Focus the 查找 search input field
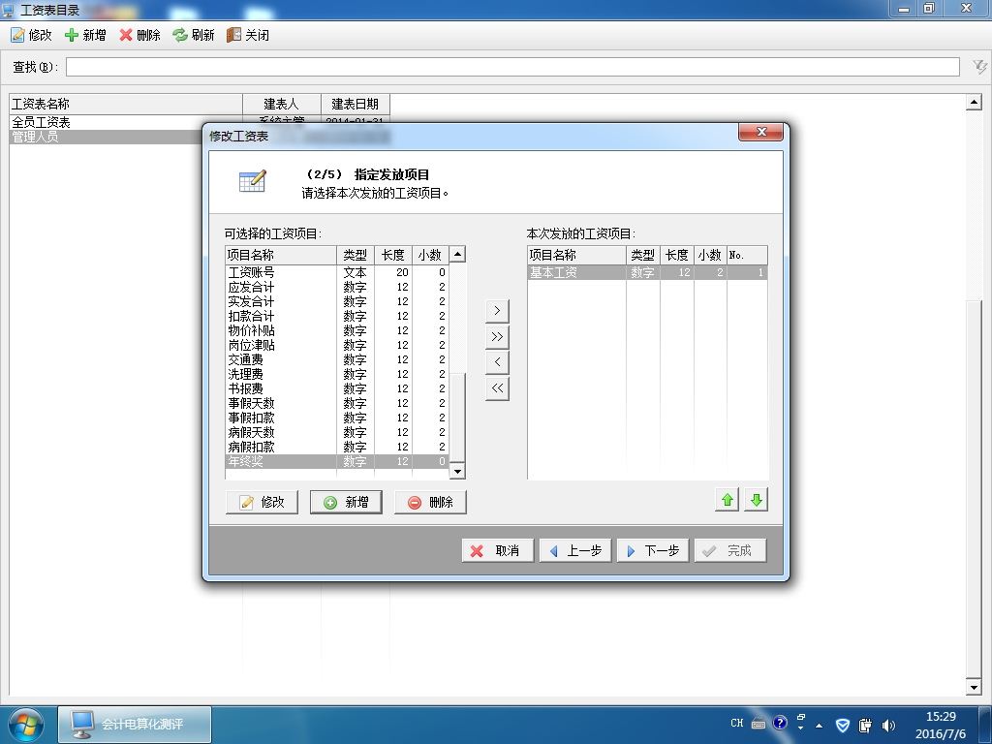Image resolution: width=992 pixels, height=744 pixels. [x=512, y=67]
